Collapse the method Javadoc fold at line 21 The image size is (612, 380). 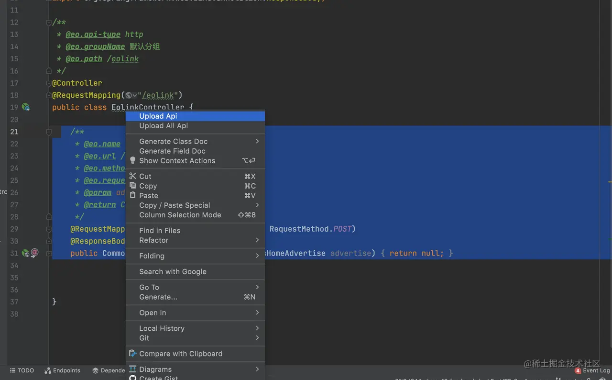point(49,132)
